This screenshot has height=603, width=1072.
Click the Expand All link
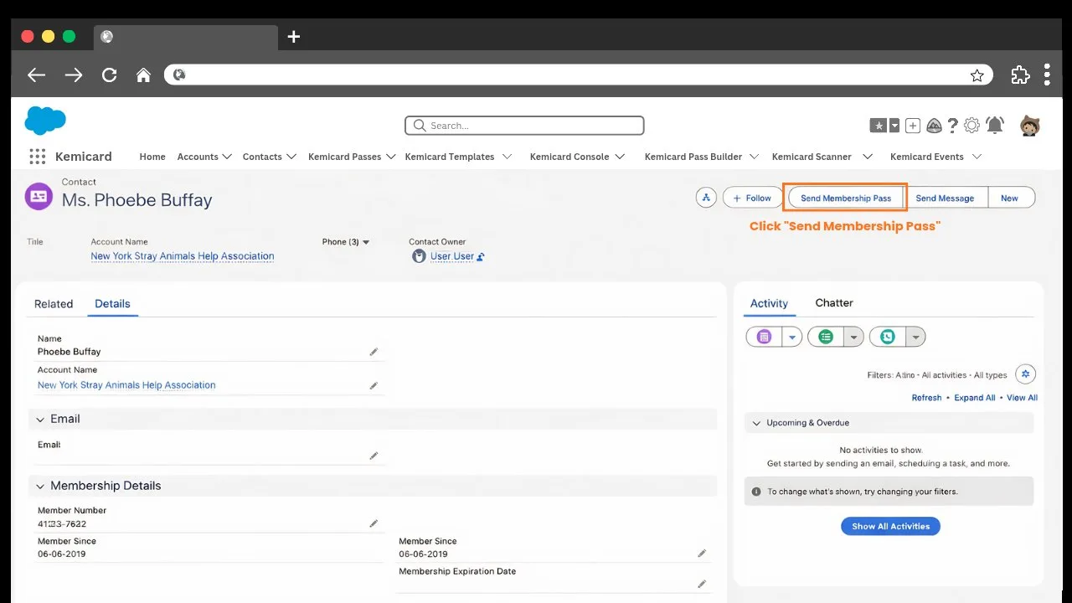pyautogui.click(x=975, y=398)
